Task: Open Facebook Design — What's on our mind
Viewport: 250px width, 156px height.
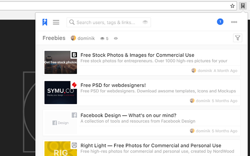Action: click(128, 115)
